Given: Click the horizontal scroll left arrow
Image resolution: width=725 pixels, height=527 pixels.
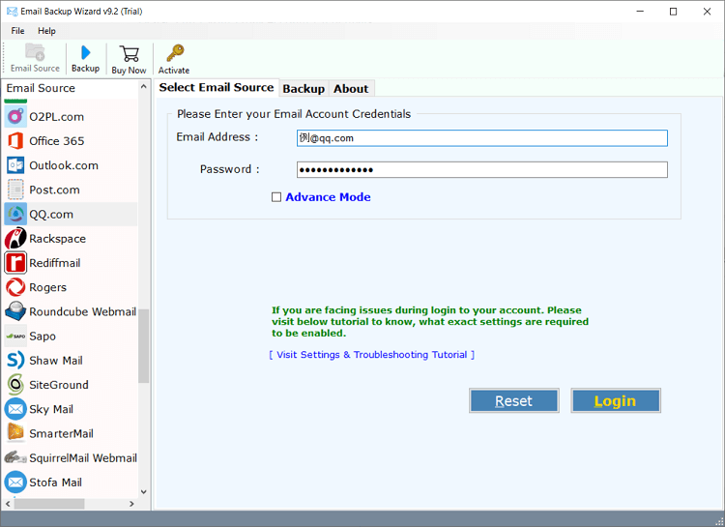Looking at the screenshot, I should (x=8, y=504).
